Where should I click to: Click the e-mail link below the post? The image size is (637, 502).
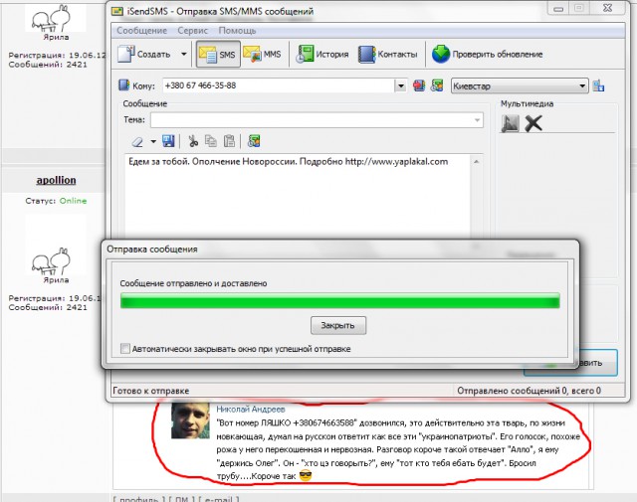[x=218, y=500]
